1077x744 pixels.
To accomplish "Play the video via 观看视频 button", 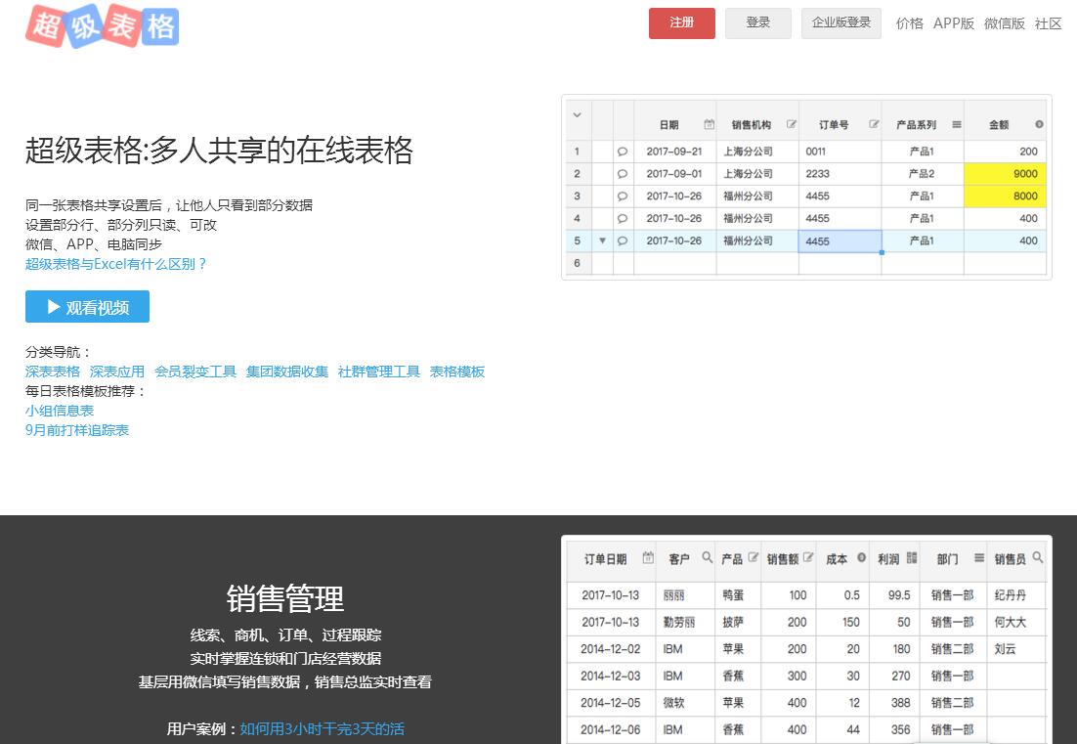I will [87, 307].
